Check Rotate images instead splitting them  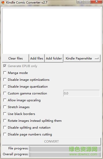pos(5,121)
